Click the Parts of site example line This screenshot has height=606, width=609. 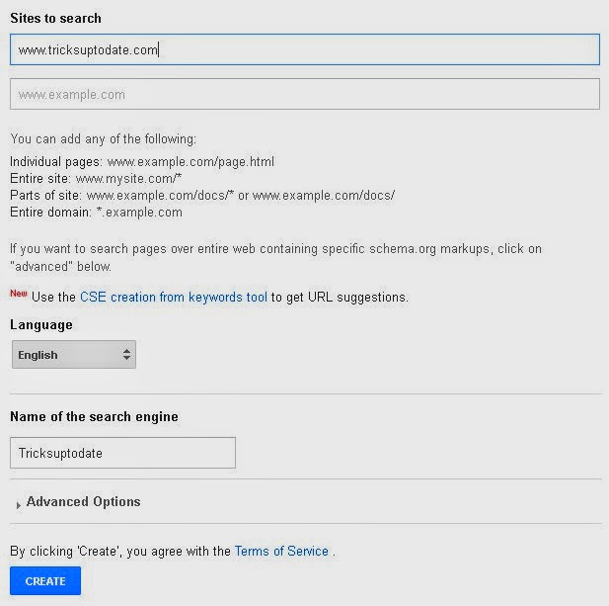[x=202, y=196]
